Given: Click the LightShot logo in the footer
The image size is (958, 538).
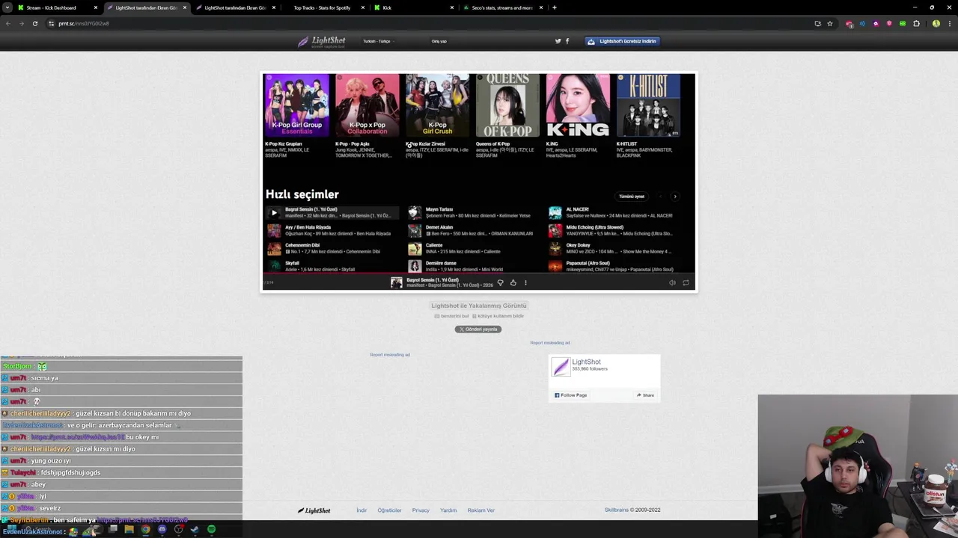Looking at the screenshot, I should click(314, 510).
